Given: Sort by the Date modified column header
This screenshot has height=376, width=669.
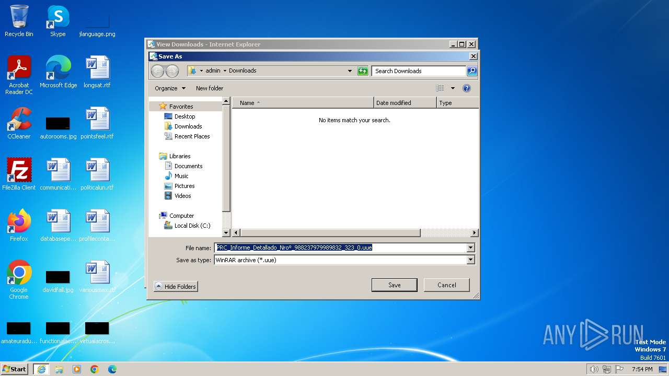Looking at the screenshot, I should coord(405,103).
